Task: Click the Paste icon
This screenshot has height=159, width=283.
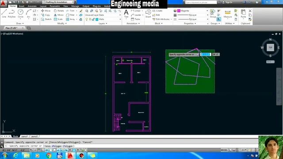Action: 243,14
